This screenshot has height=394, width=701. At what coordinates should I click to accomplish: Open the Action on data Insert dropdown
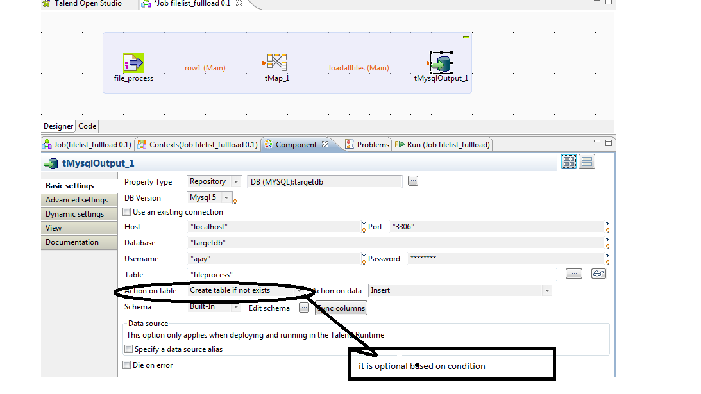(546, 290)
